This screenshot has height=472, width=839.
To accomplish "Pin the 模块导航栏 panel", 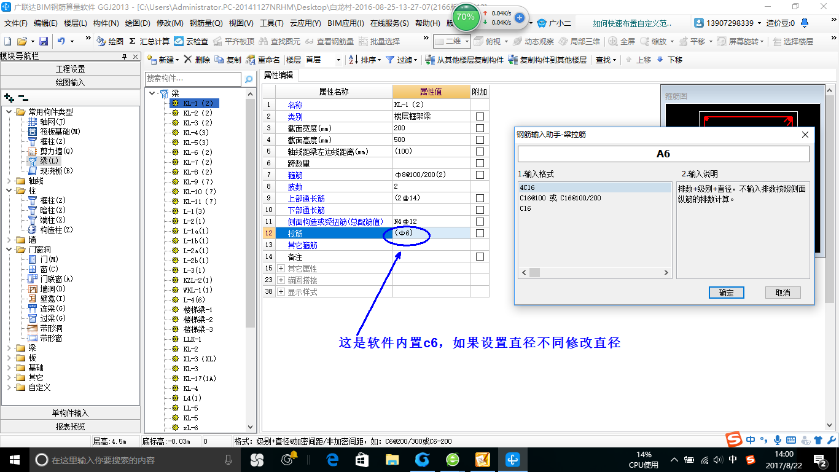I will pyautogui.click(x=125, y=56).
